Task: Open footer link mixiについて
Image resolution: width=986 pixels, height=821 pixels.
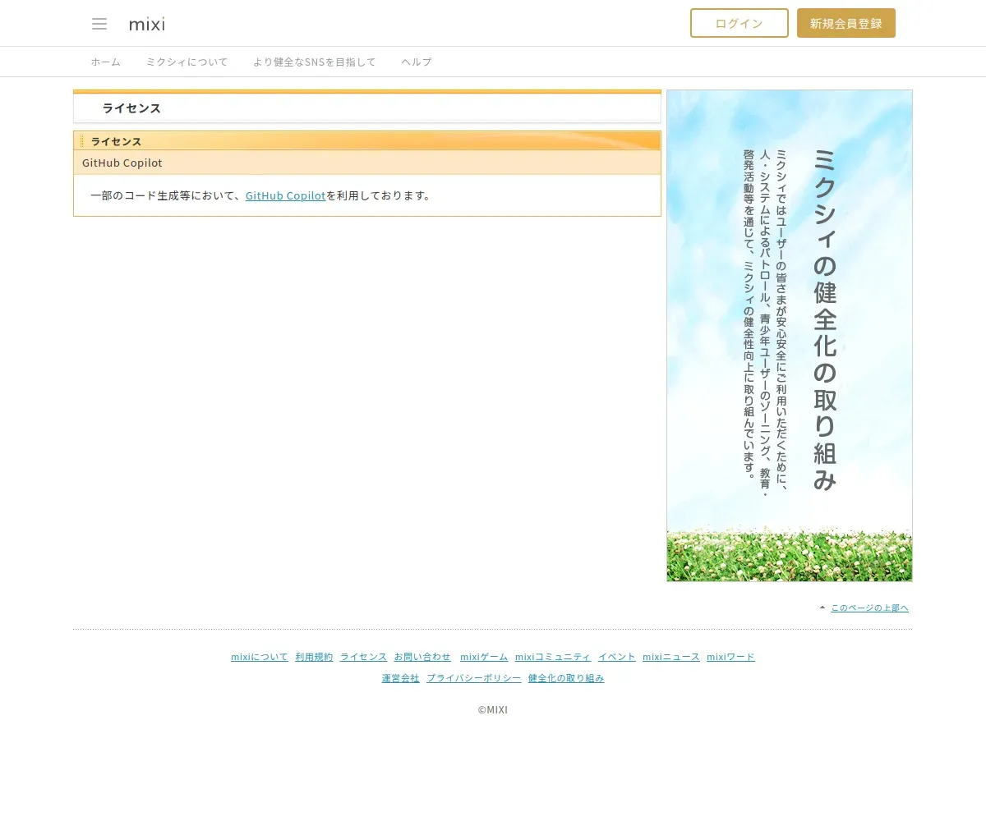Action: pyautogui.click(x=260, y=657)
